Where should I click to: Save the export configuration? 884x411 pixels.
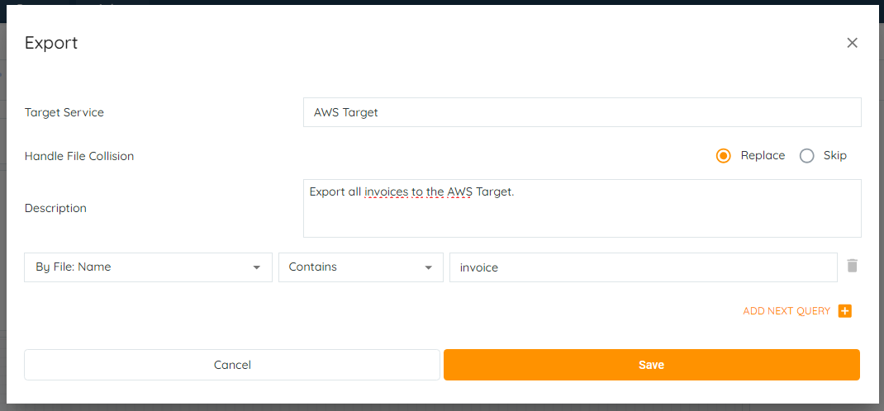(x=651, y=365)
